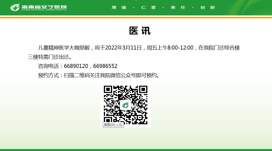Click the 创新 motto word in header

click(207, 7)
